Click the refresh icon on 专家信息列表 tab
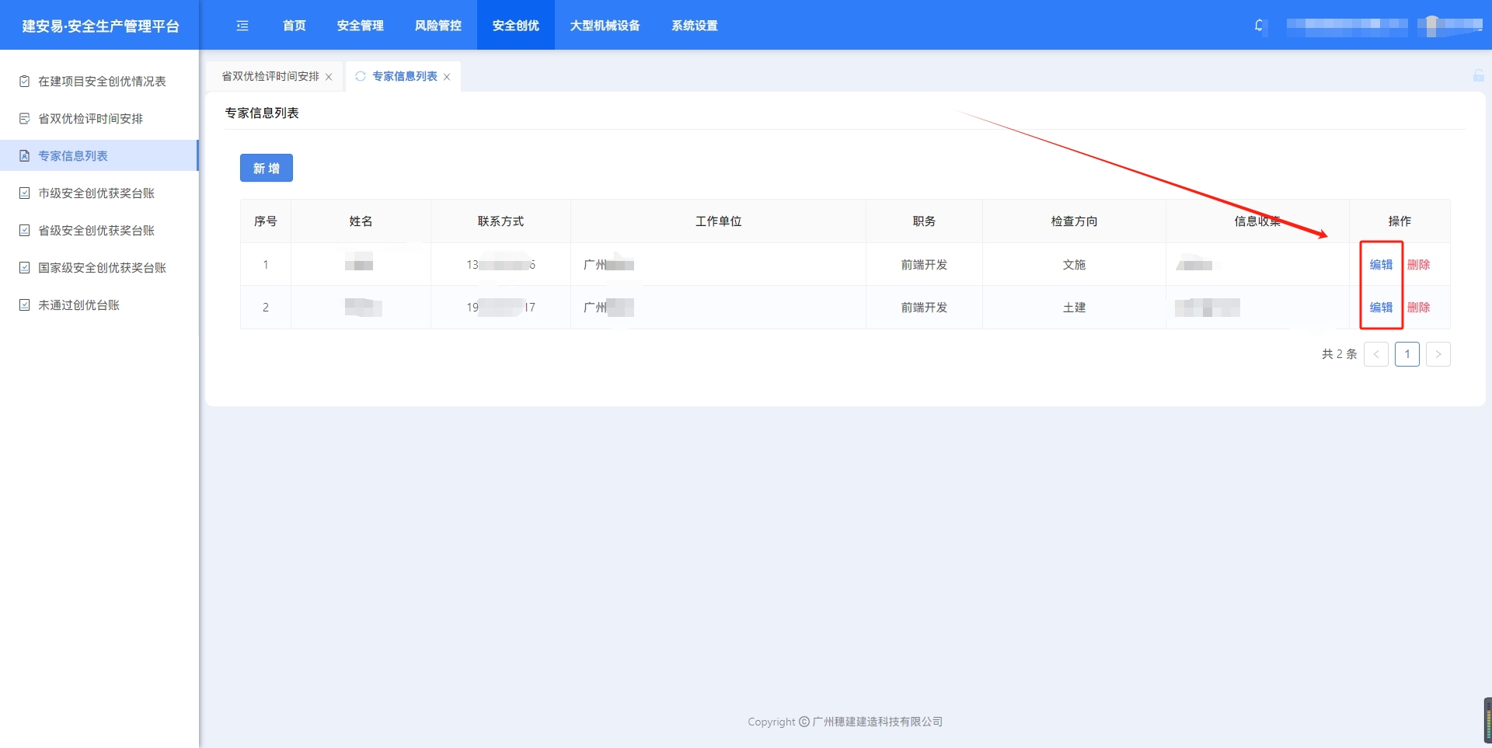Viewport: 1492px width, 748px height. 361,76
